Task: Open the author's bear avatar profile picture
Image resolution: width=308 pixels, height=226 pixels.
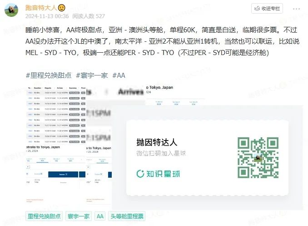Action: pos(11,10)
